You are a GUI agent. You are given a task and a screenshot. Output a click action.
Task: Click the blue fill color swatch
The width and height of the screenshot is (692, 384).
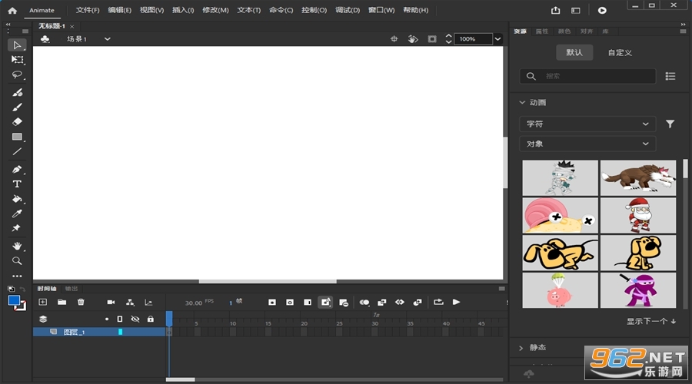(14, 301)
